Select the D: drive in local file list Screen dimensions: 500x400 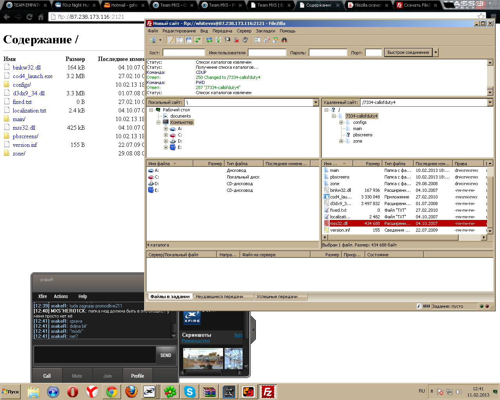pyautogui.click(x=232, y=184)
